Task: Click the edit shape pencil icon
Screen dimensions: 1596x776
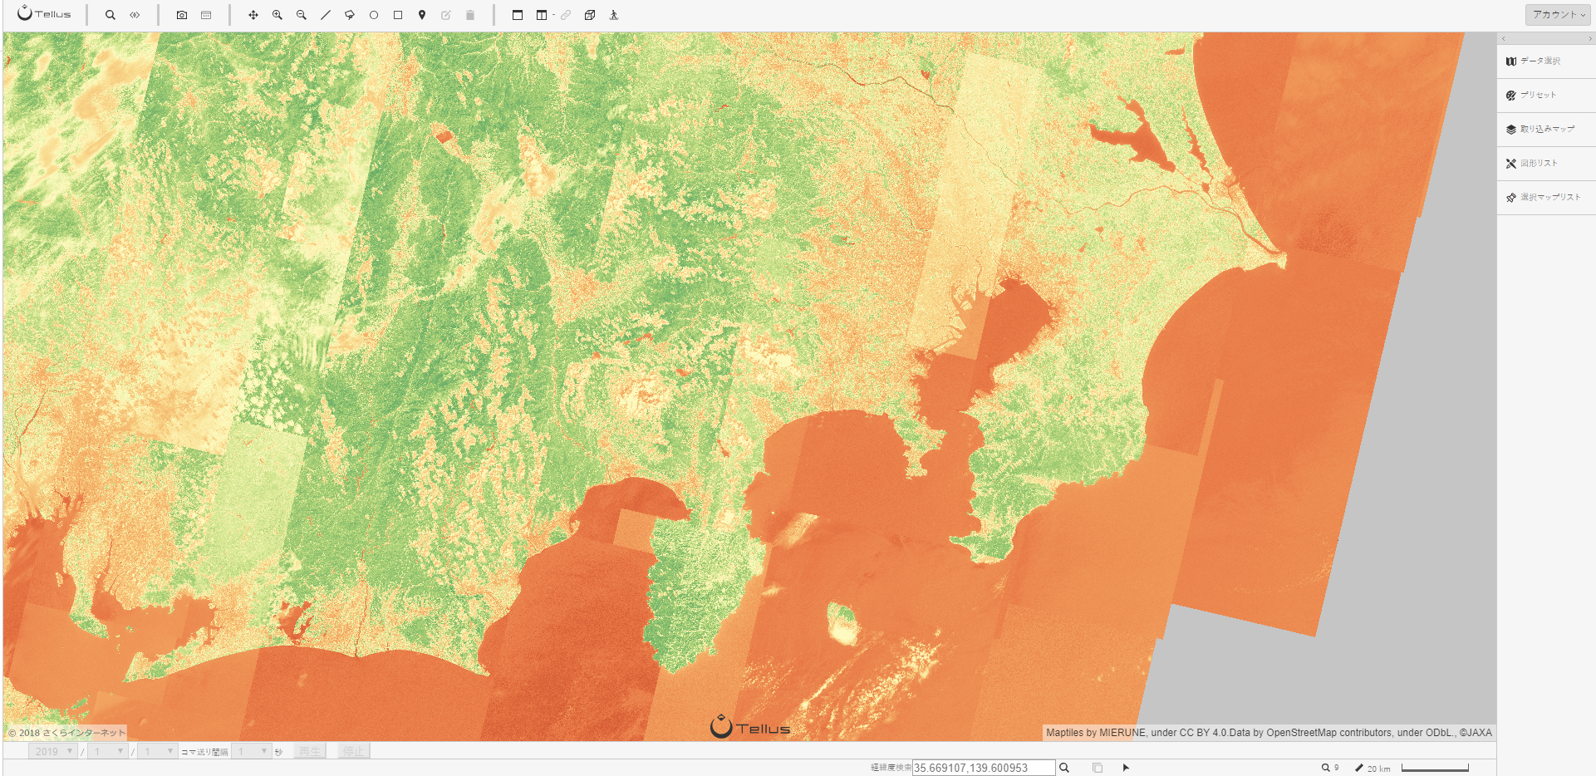Action: [x=446, y=15]
